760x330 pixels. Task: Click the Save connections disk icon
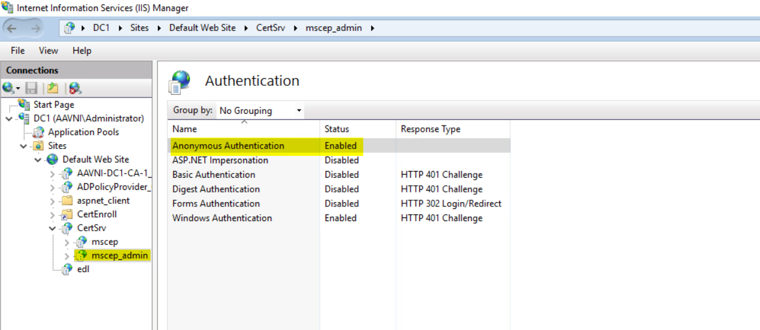[x=32, y=88]
